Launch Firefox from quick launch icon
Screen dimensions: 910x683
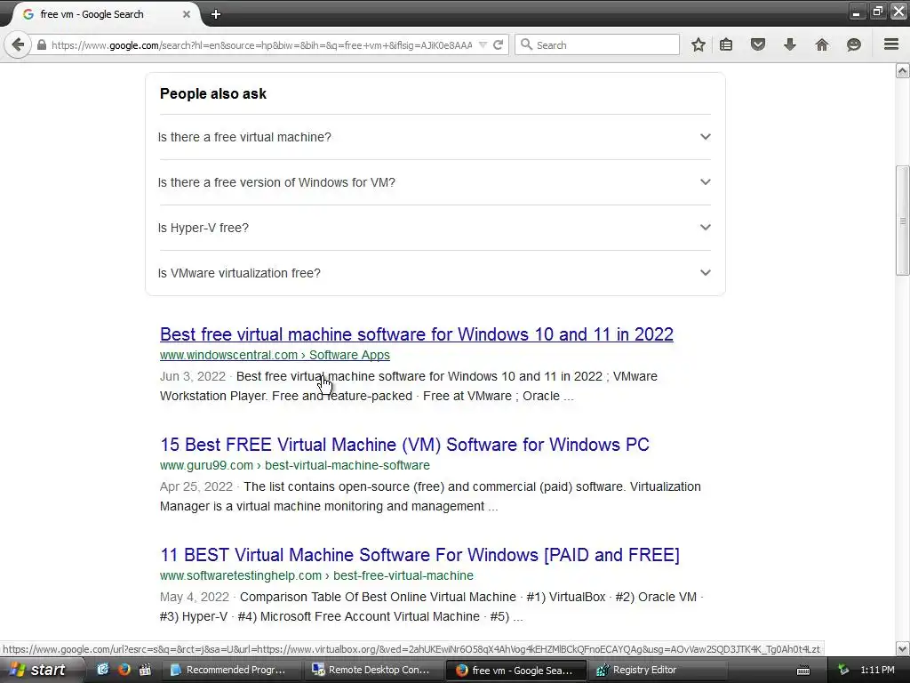click(x=124, y=669)
